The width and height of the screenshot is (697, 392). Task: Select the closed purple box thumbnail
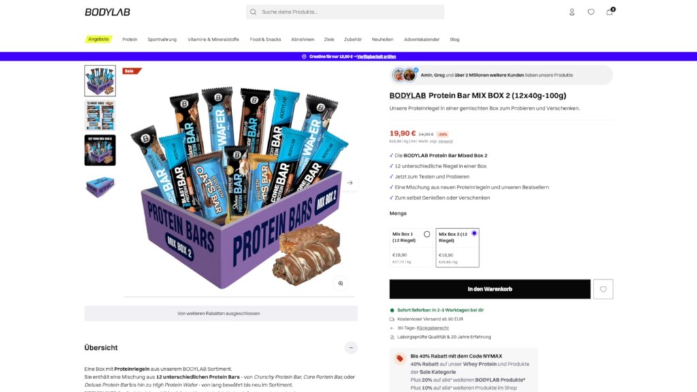point(100,186)
